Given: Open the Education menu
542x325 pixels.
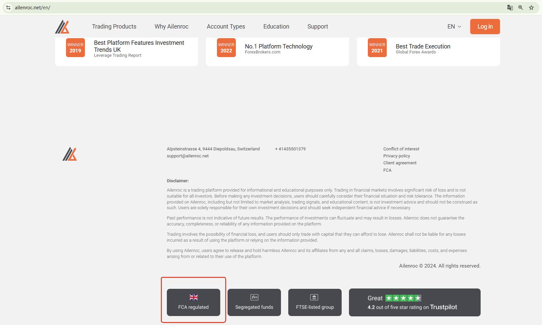Looking at the screenshot, I should point(276,27).
